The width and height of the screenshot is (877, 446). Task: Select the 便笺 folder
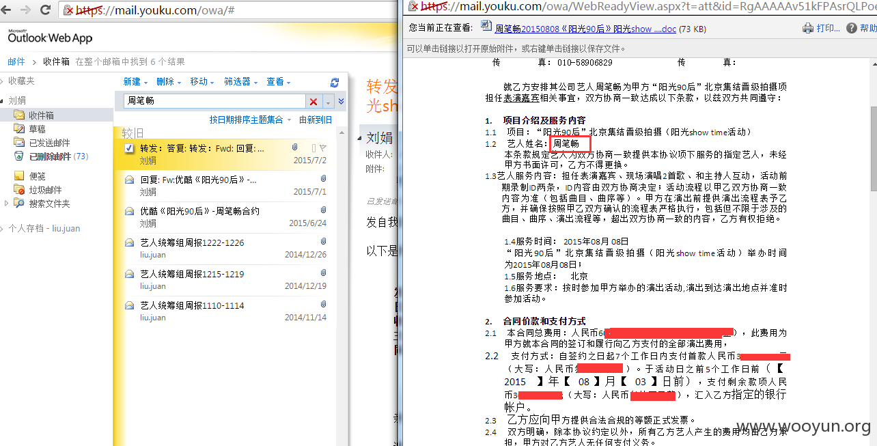[x=37, y=176]
